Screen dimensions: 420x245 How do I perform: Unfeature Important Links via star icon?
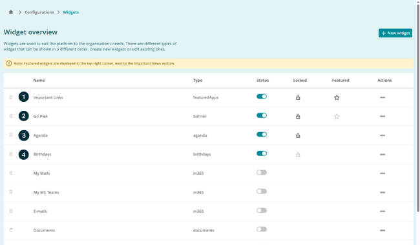pos(337,97)
